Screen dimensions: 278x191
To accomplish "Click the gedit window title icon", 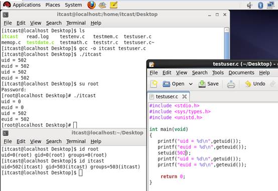I will (152, 64).
